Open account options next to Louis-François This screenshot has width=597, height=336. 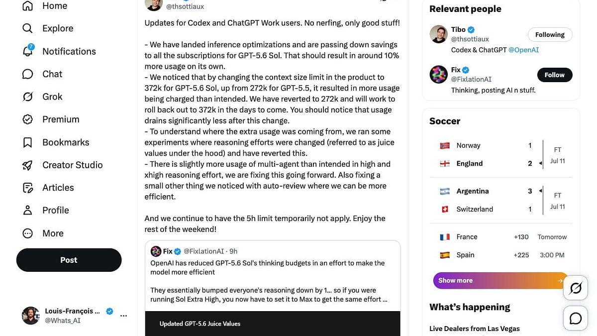[124, 316]
